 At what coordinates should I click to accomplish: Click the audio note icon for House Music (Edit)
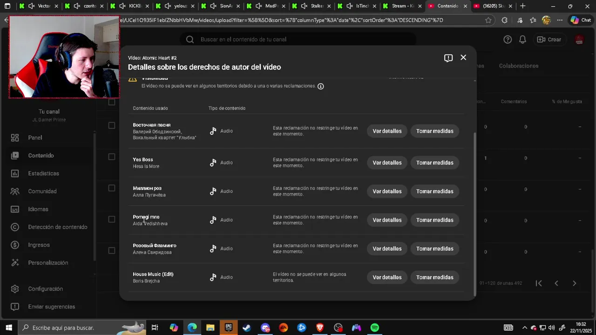pyautogui.click(x=213, y=277)
